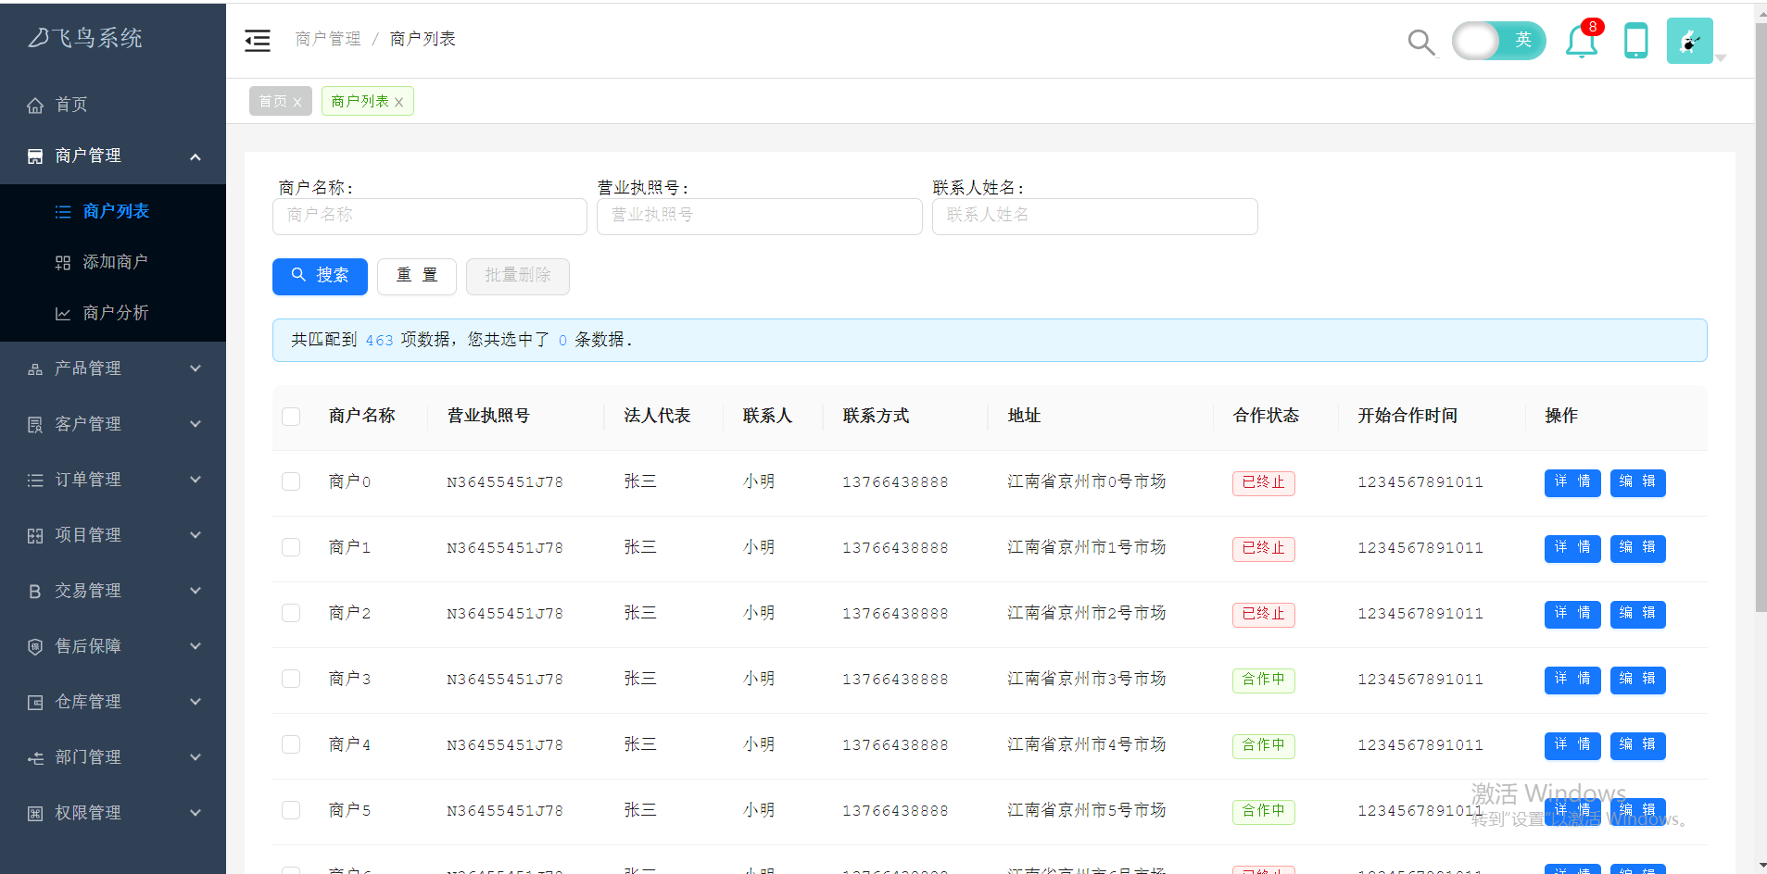This screenshot has width=1767, height=874.
Task: Open 详情 for 商户3
Action: (x=1572, y=680)
